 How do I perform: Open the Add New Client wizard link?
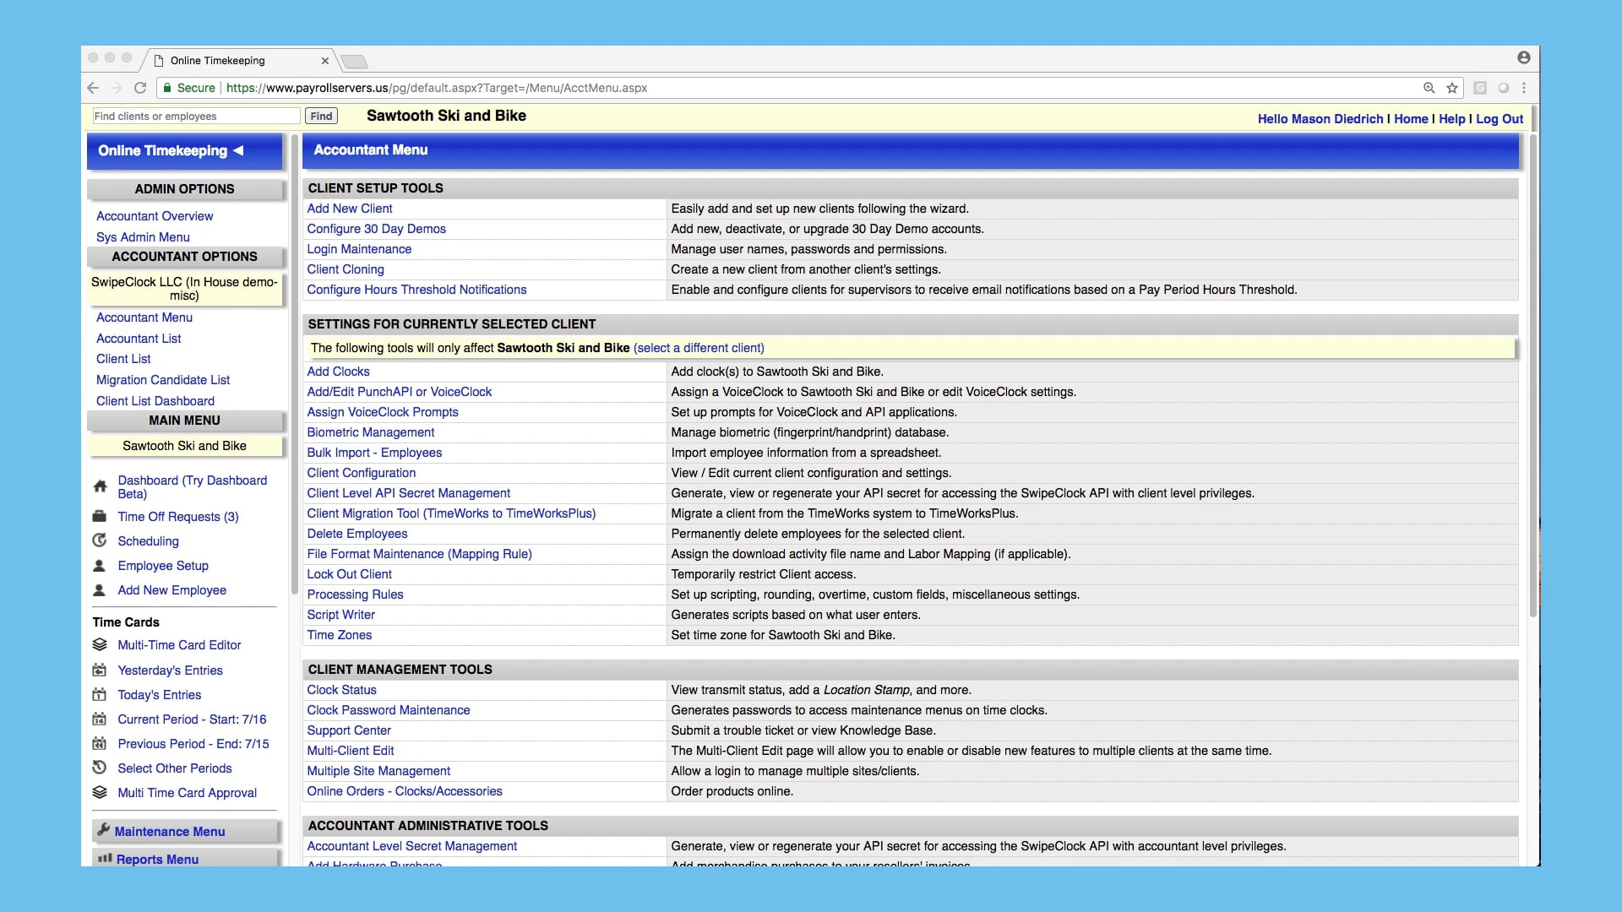(x=350, y=208)
